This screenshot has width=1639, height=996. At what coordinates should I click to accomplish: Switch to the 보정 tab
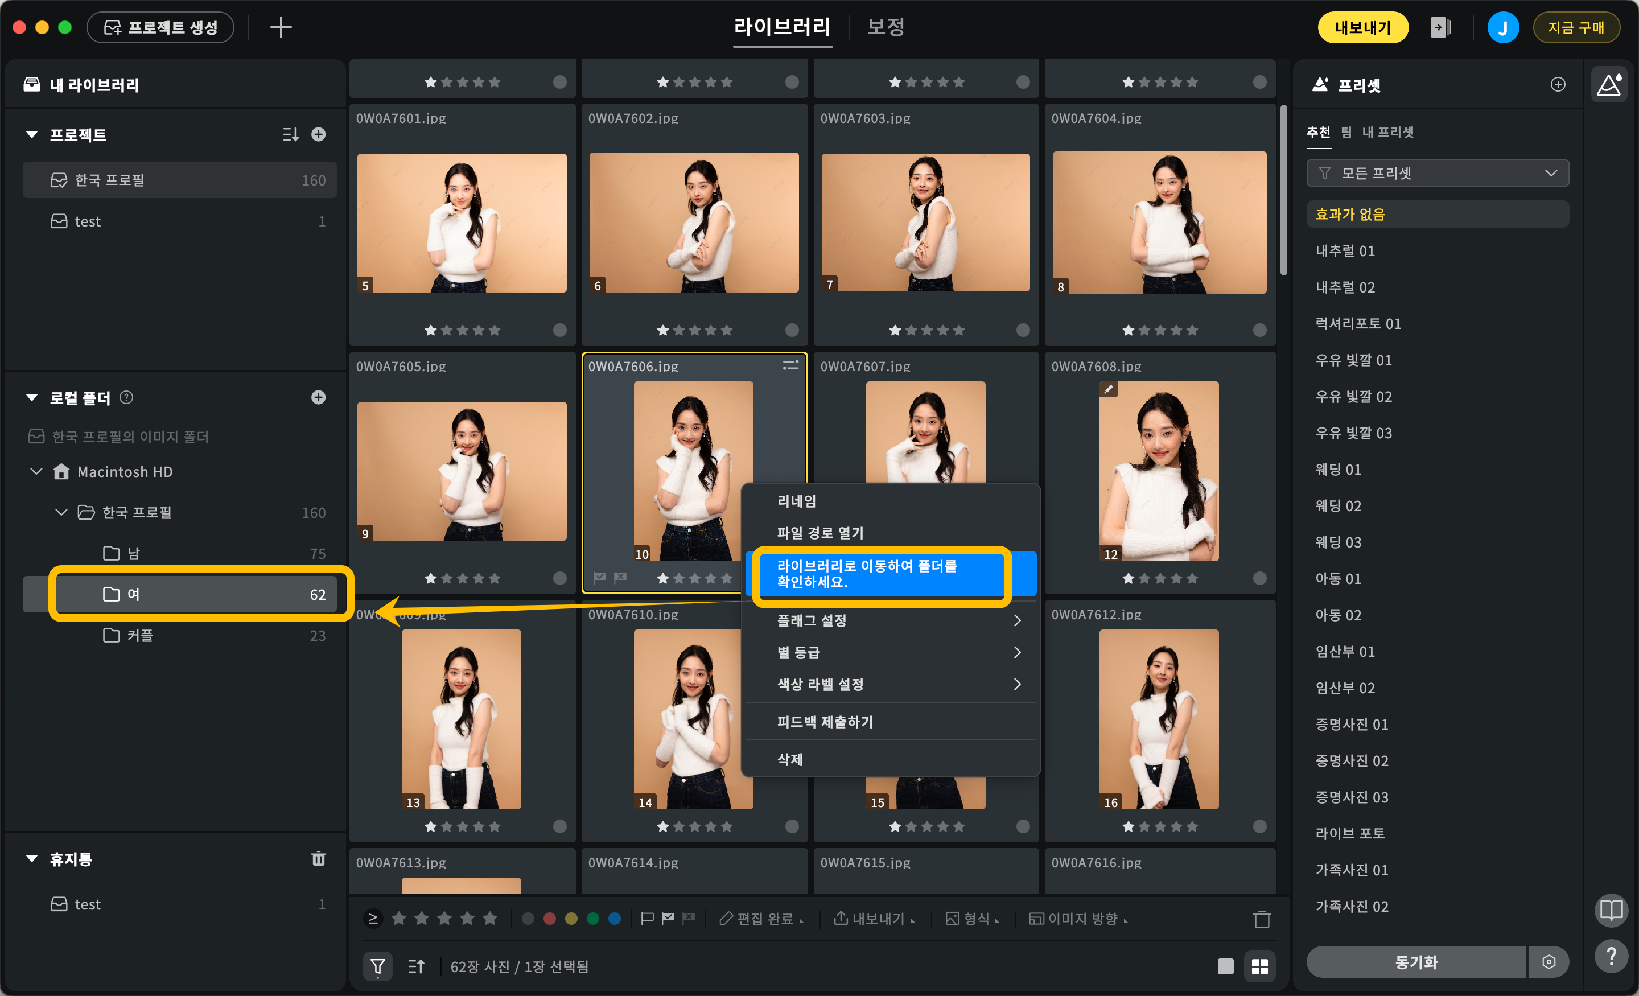pyautogui.click(x=886, y=27)
